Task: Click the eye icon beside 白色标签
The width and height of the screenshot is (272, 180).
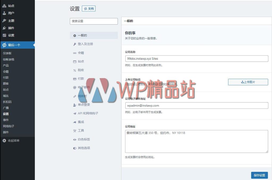Action: coord(75,139)
